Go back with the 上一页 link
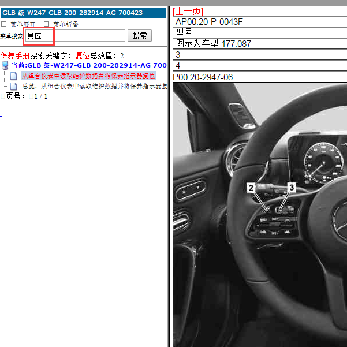Viewport: 347px width, 347px height. (x=188, y=12)
